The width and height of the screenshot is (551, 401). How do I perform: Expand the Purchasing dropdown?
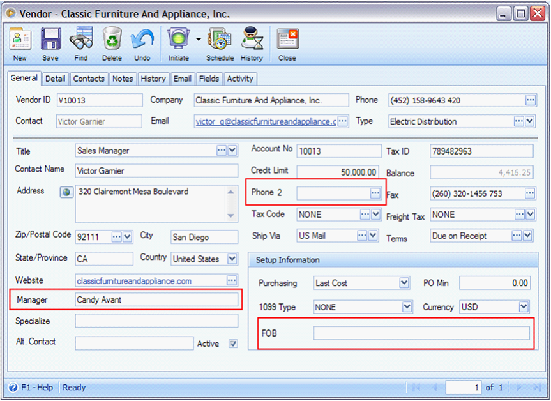tap(404, 283)
